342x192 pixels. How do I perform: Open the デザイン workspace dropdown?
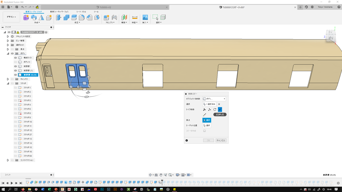[x=11, y=17]
